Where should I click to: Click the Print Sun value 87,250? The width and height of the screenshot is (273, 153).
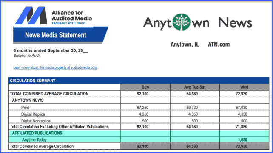click(142, 108)
